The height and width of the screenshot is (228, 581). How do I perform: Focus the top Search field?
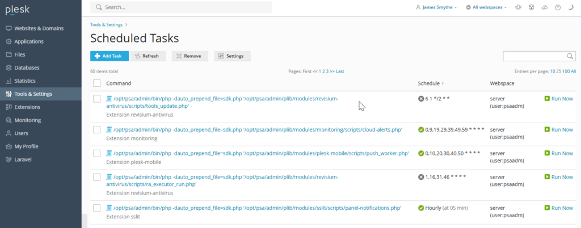(182, 7)
